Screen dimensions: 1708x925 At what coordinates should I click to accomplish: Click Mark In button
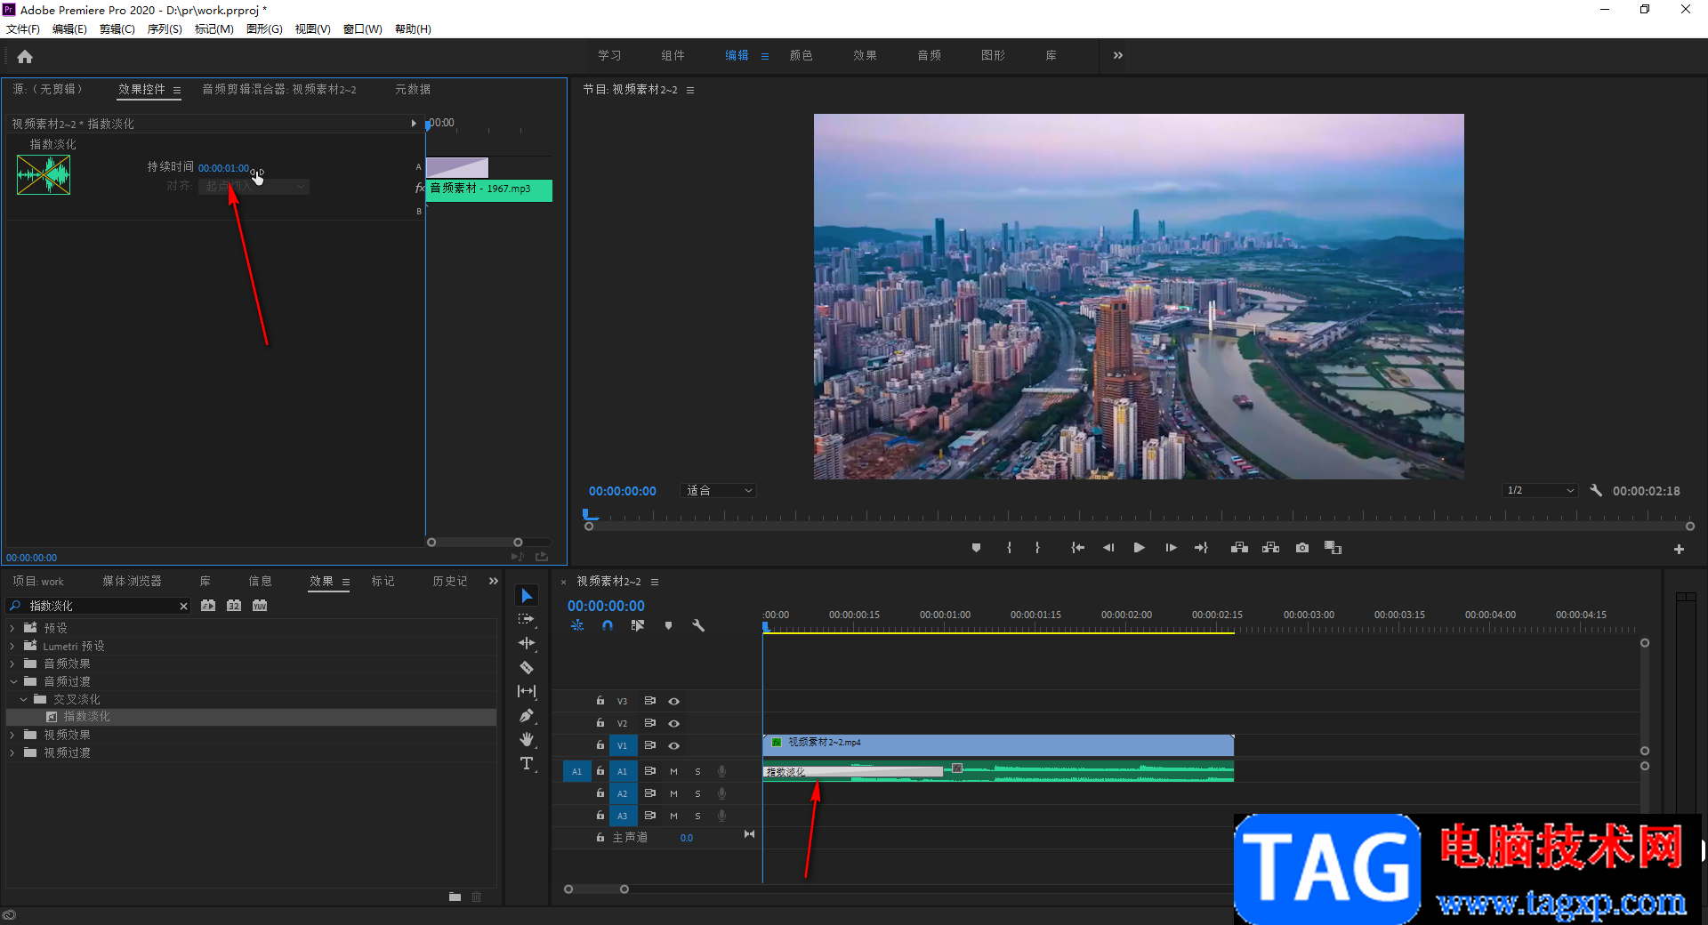point(1009,548)
